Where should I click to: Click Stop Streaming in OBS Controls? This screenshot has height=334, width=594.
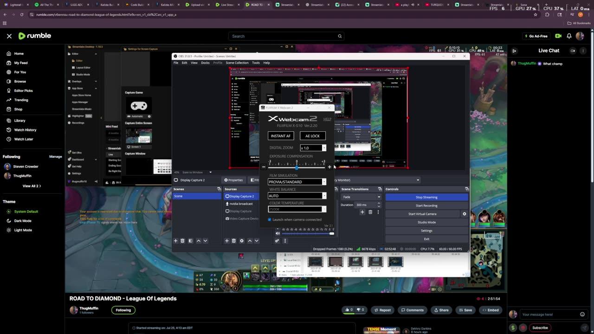[x=426, y=197]
